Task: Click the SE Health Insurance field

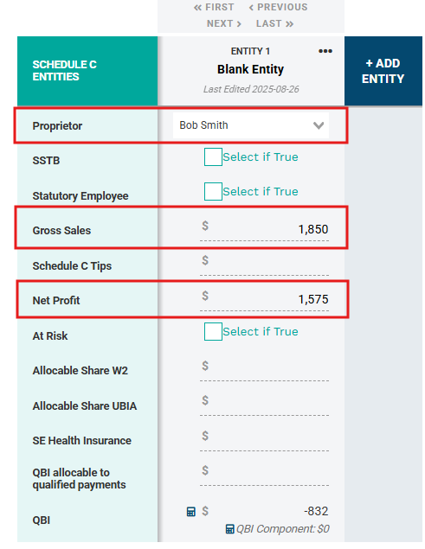Action: coord(264,440)
